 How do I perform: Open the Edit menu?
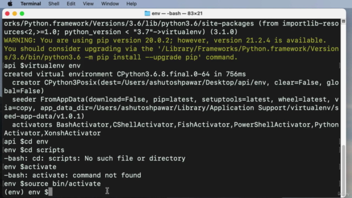coord(71,4)
